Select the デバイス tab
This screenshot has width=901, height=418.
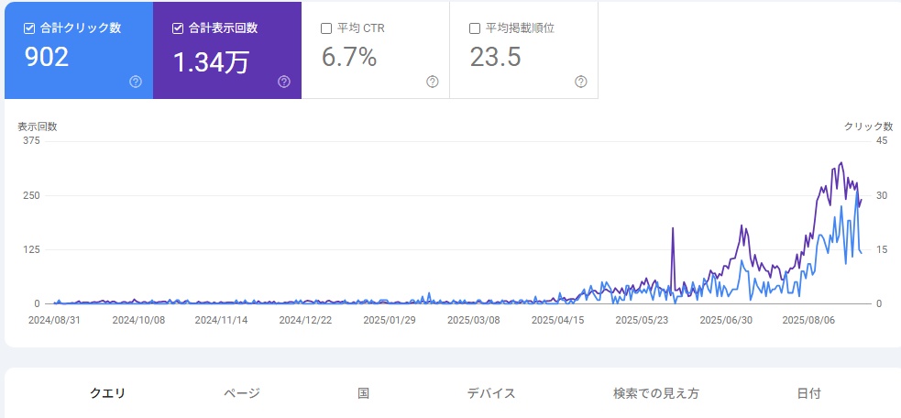click(x=491, y=393)
